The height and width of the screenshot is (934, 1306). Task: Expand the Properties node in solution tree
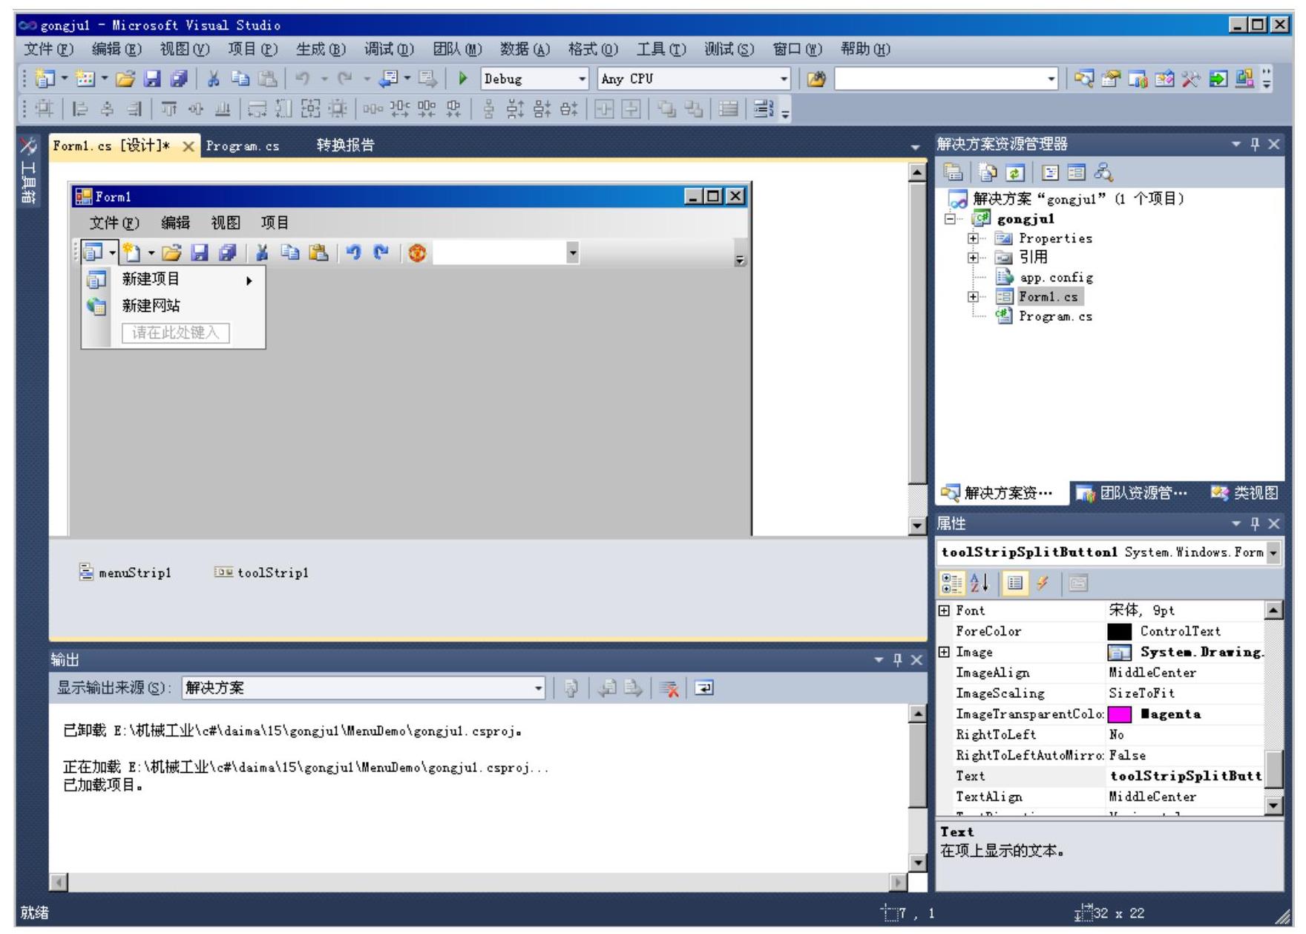point(972,238)
